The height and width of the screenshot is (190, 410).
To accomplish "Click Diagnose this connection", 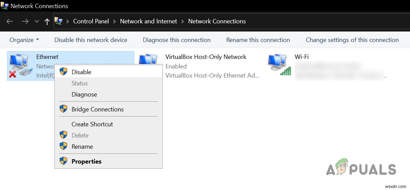I will click(x=177, y=40).
